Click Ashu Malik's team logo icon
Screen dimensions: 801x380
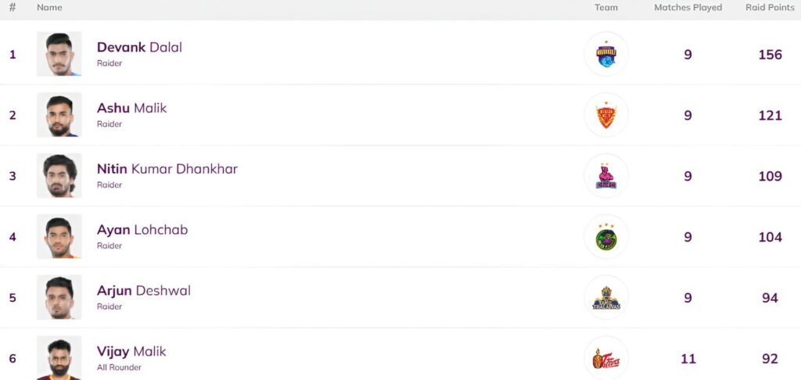tap(606, 115)
